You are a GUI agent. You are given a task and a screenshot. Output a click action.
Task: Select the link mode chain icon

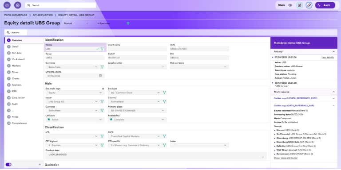point(309,5)
